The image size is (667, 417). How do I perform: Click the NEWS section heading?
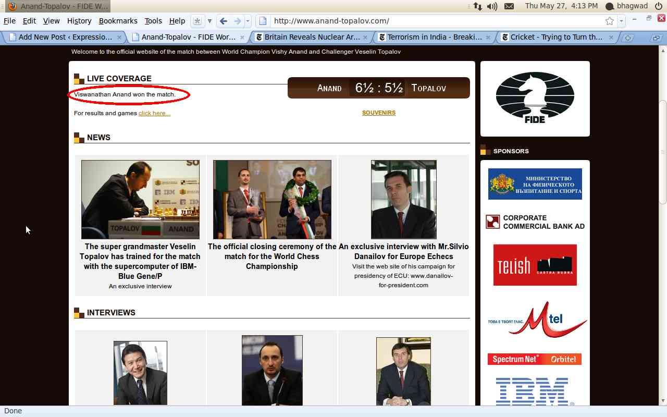(x=98, y=138)
